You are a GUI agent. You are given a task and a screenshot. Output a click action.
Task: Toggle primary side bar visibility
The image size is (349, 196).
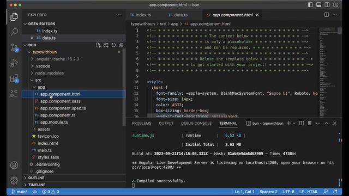310,5
